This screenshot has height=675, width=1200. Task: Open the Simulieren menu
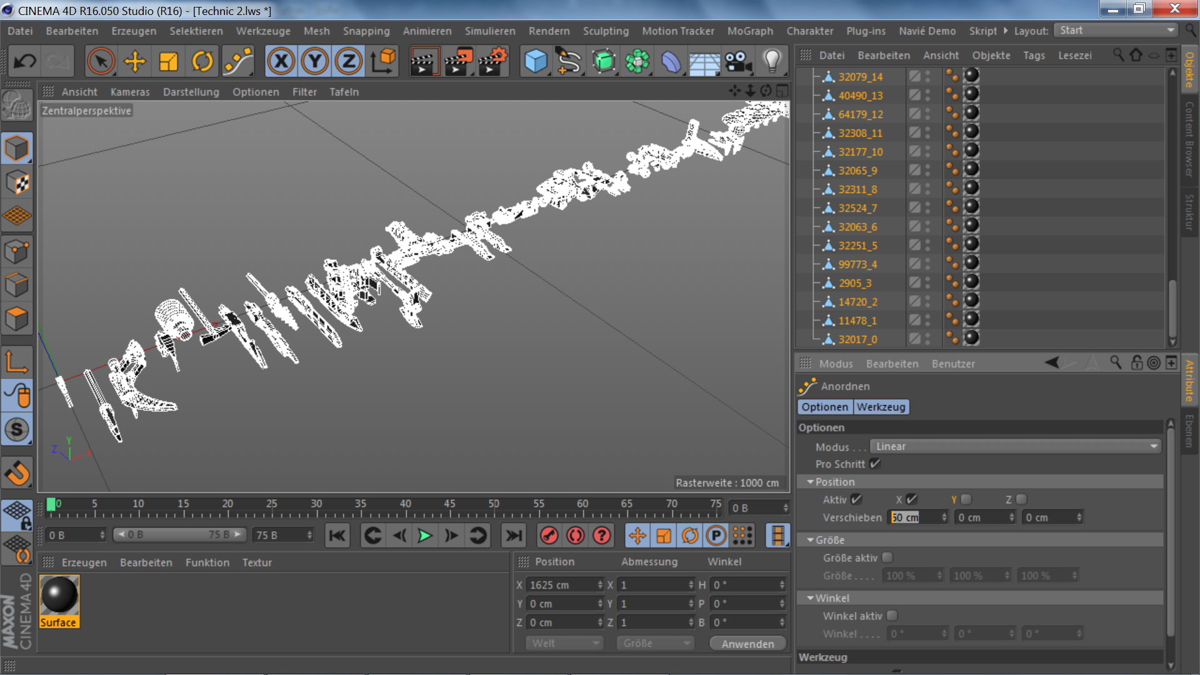(x=490, y=31)
